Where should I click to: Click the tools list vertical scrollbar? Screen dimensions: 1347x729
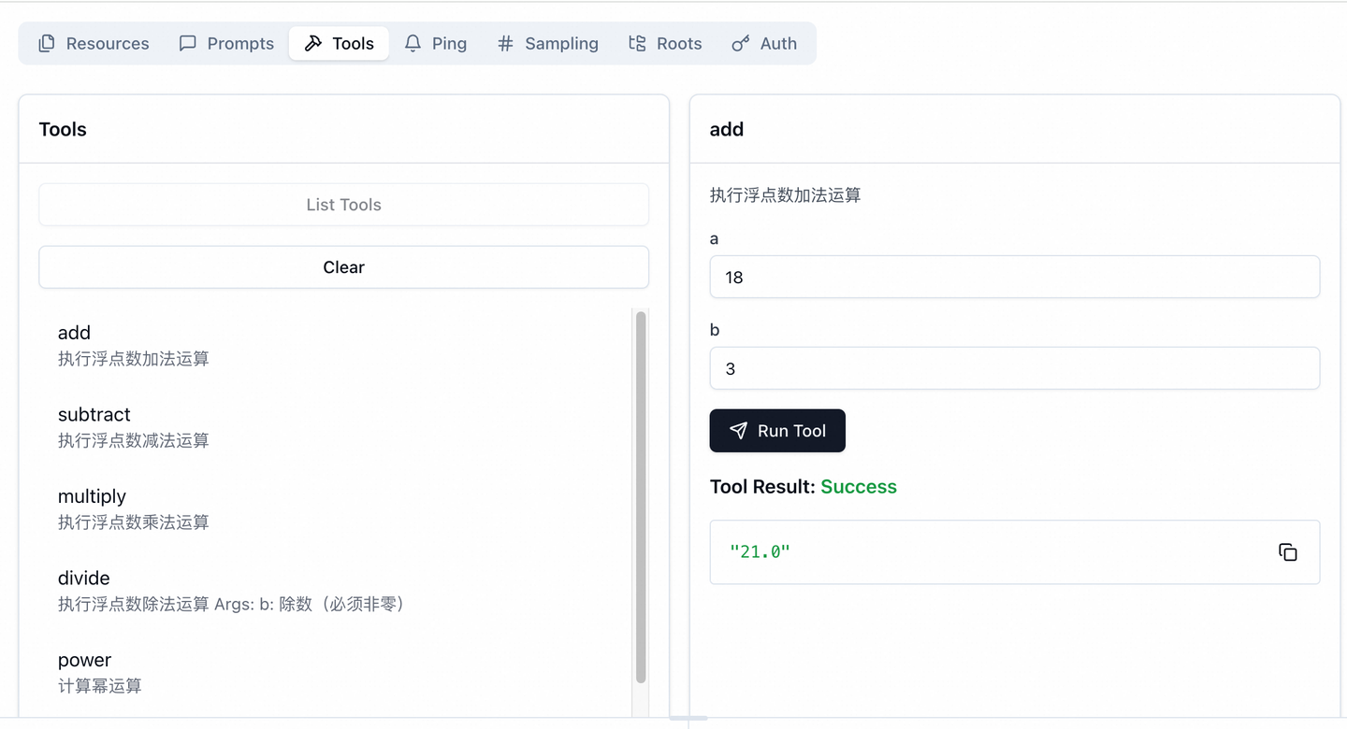[641, 497]
